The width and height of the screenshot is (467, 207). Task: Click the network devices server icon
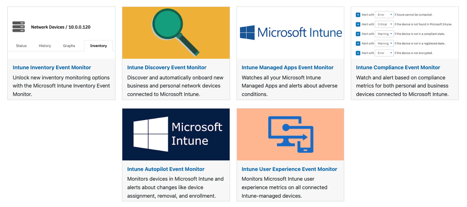(19, 27)
